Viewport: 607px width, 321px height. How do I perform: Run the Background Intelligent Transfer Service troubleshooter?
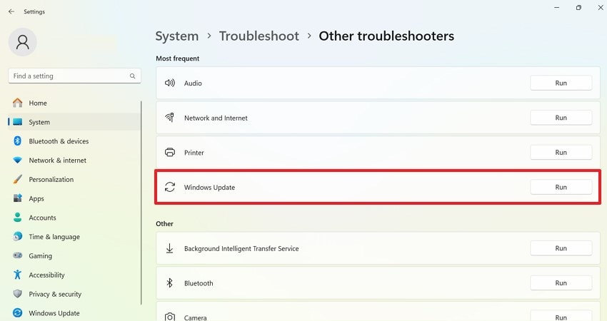click(x=561, y=248)
